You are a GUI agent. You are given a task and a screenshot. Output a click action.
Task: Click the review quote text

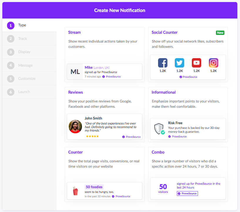tap(110, 127)
